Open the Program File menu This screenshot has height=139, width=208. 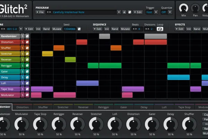(x=40, y=12)
